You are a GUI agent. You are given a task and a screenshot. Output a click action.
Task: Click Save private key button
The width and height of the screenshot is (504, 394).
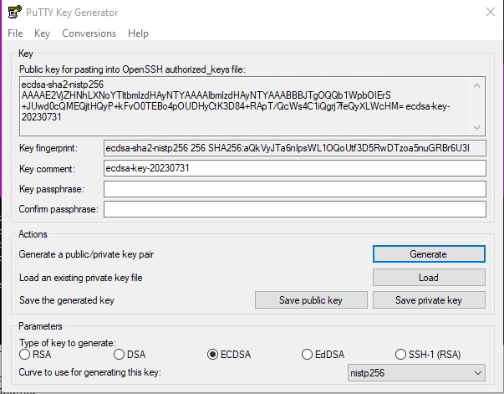click(429, 300)
